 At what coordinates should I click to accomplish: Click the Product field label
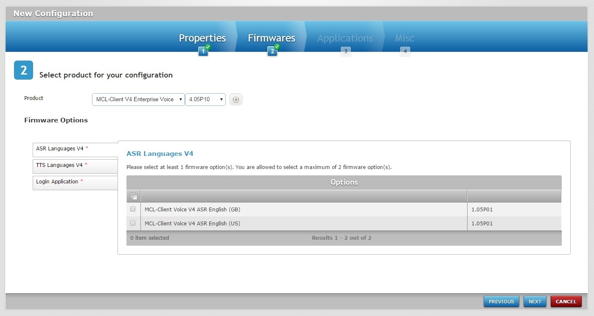pos(34,98)
